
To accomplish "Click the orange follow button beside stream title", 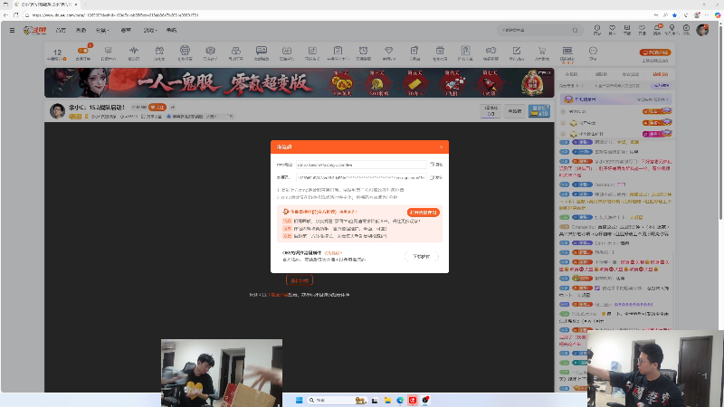I will tap(157, 107).
